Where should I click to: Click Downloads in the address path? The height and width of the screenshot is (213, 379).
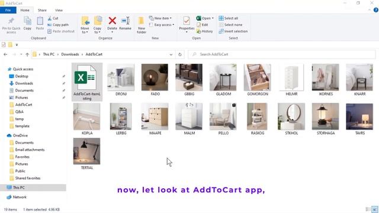(70, 54)
